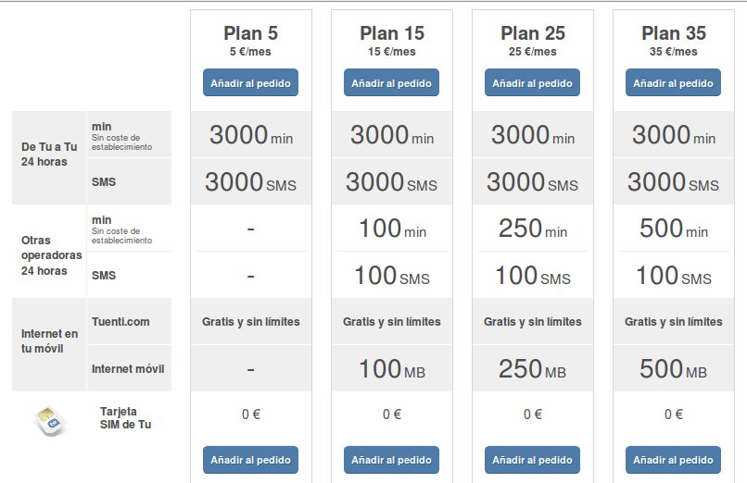Add Plan 35 using top button
The width and height of the screenshot is (747, 483).
(x=674, y=82)
